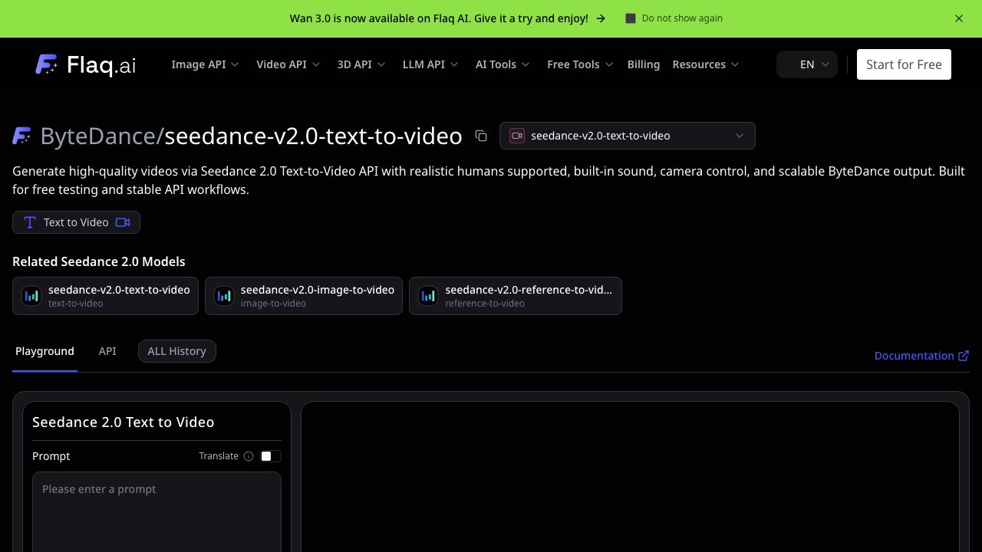The image size is (982, 552).
Task: Click the 'Seedance 2.0 Text to Video' heading
Action: tap(124, 422)
